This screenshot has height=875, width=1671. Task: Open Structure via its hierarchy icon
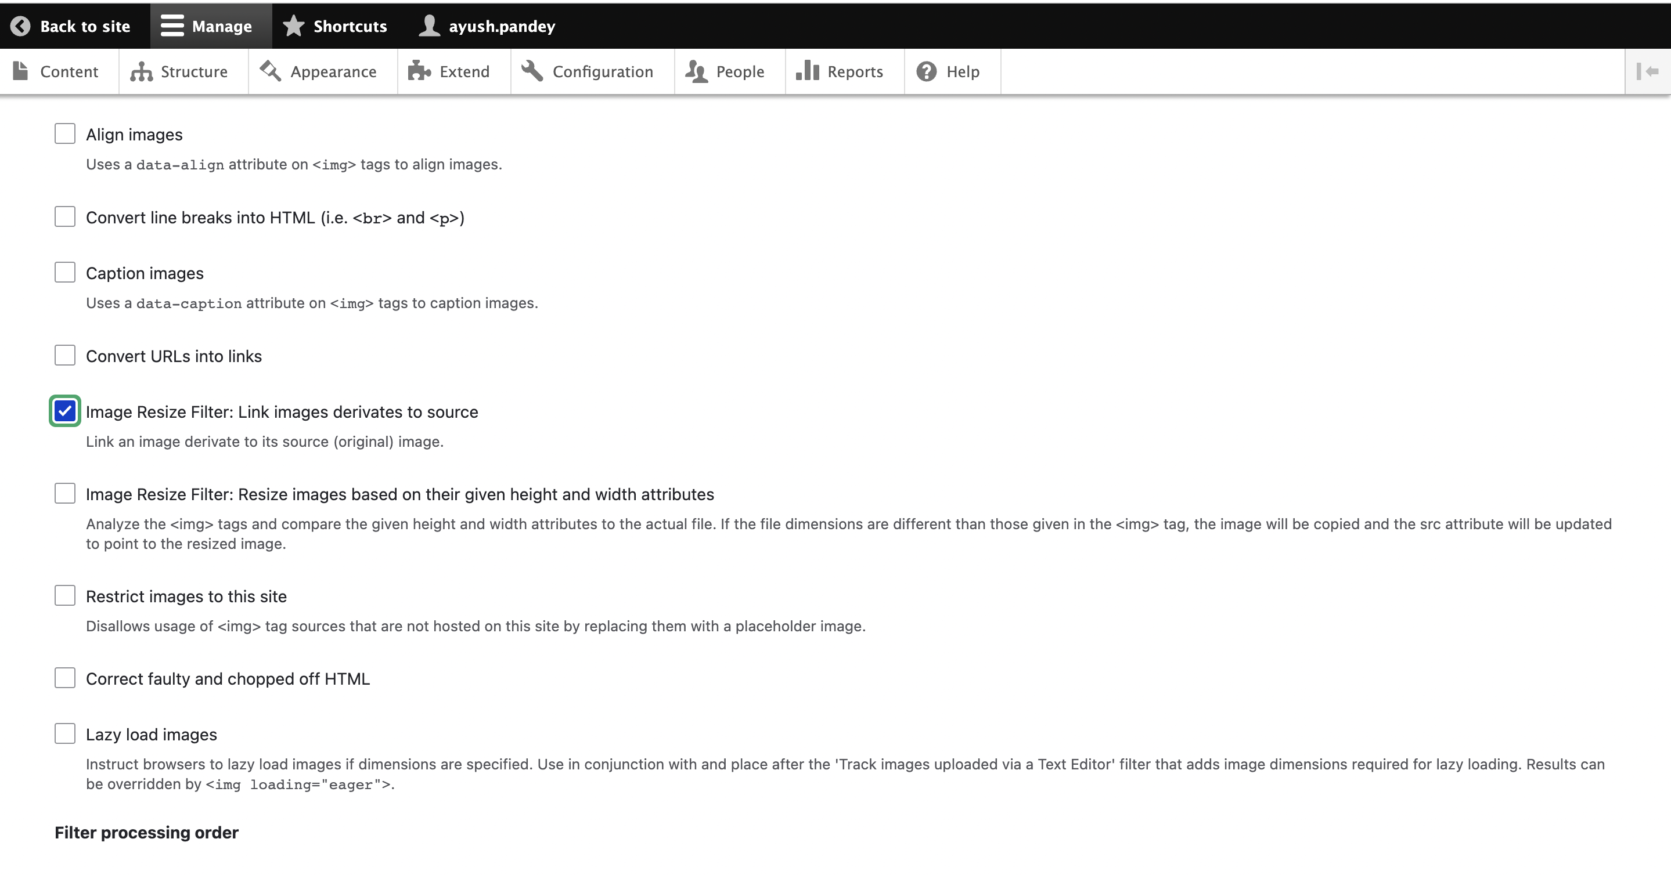click(141, 71)
